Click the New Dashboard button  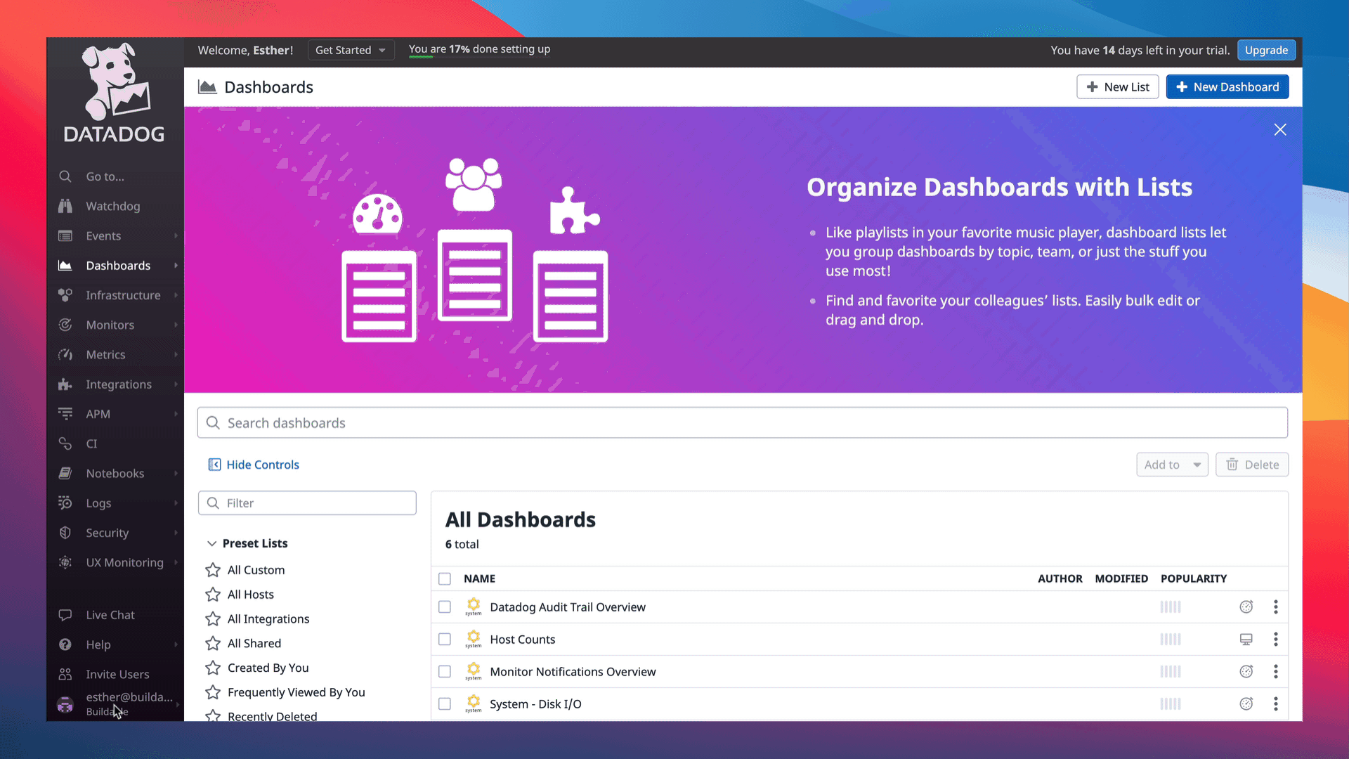click(1227, 86)
